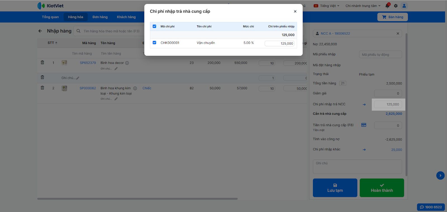Remove supplier NCC A with X icon
The width and height of the screenshot is (447, 212).
pyautogui.click(x=398, y=33)
